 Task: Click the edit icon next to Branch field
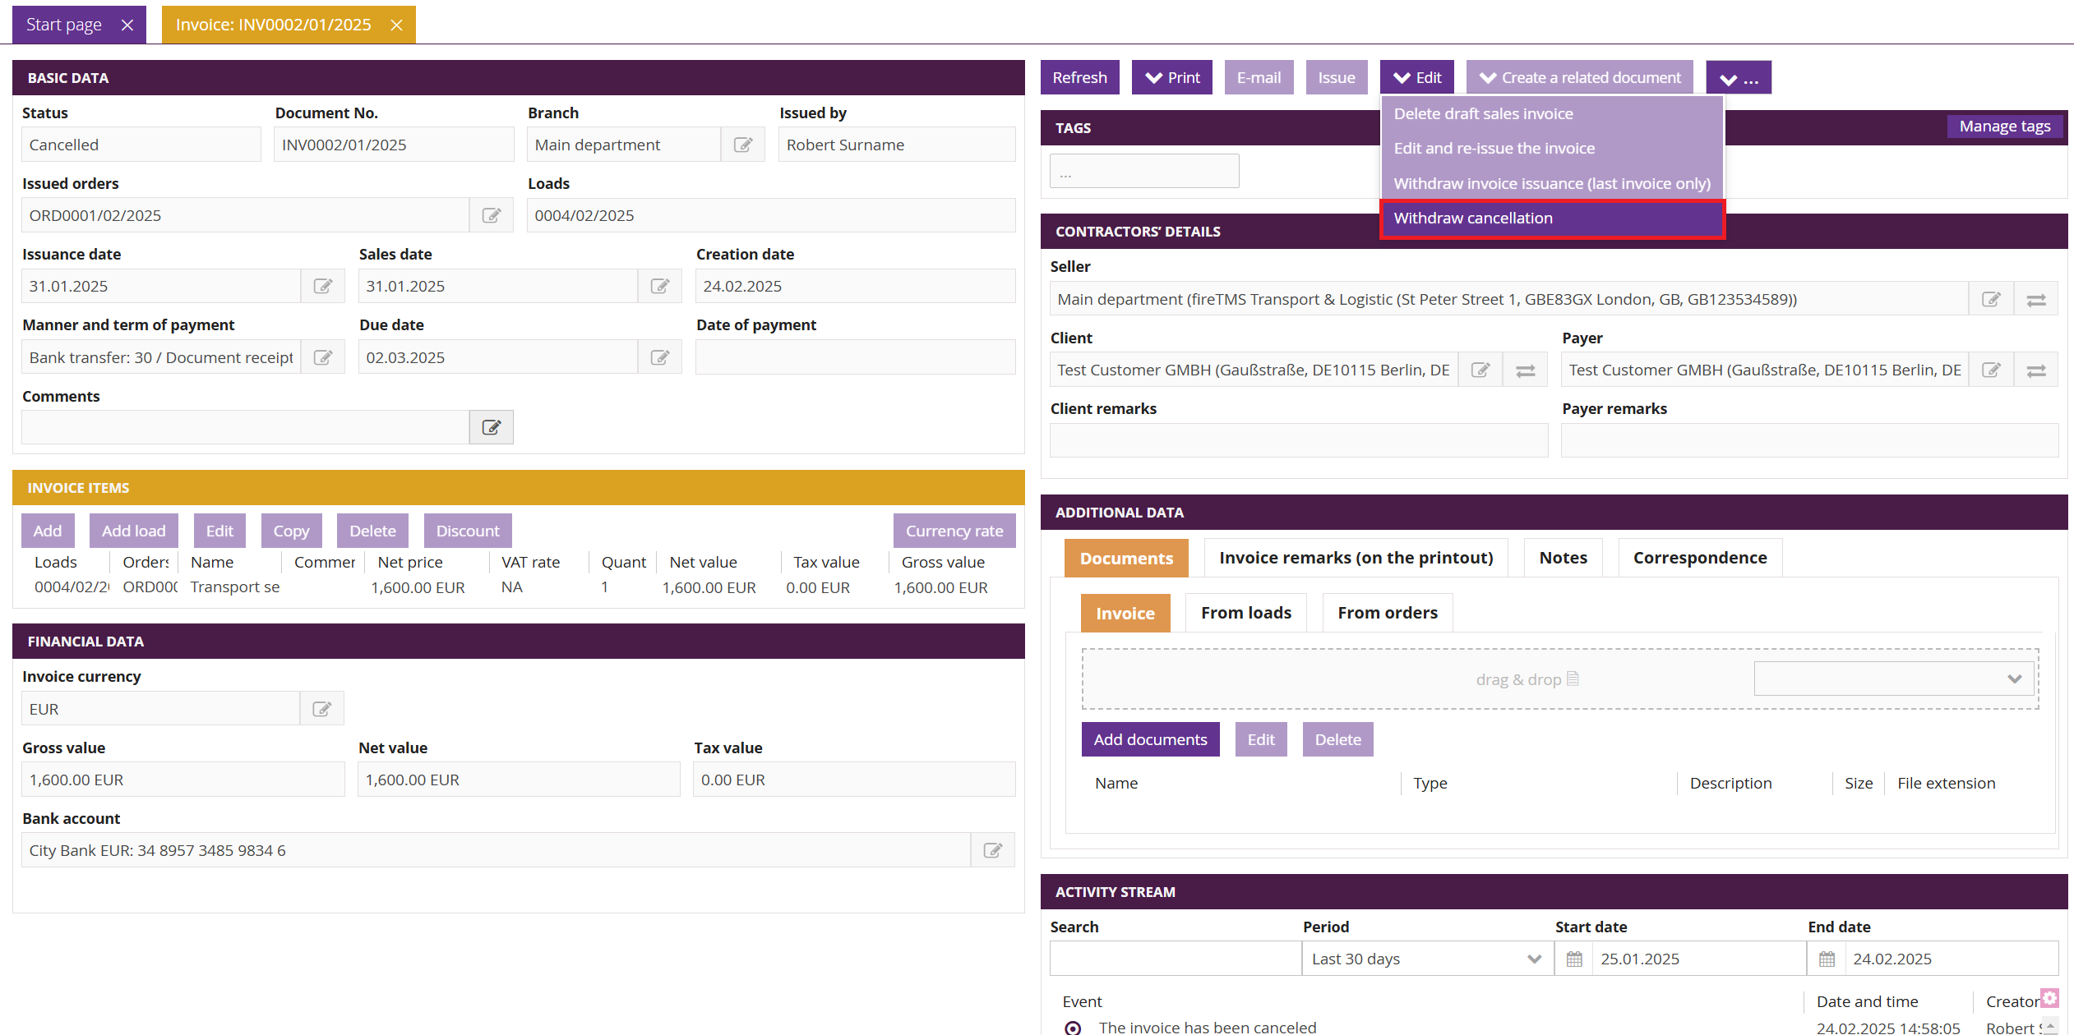743,145
